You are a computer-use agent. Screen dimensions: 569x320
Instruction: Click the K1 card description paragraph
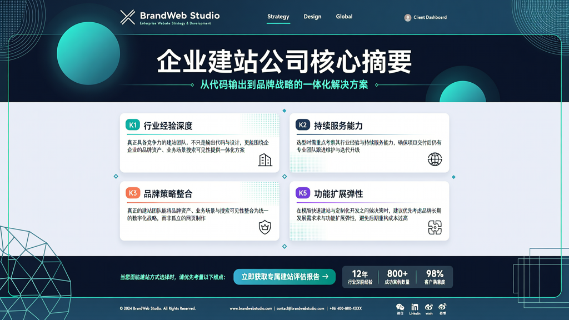tap(198, 146)
